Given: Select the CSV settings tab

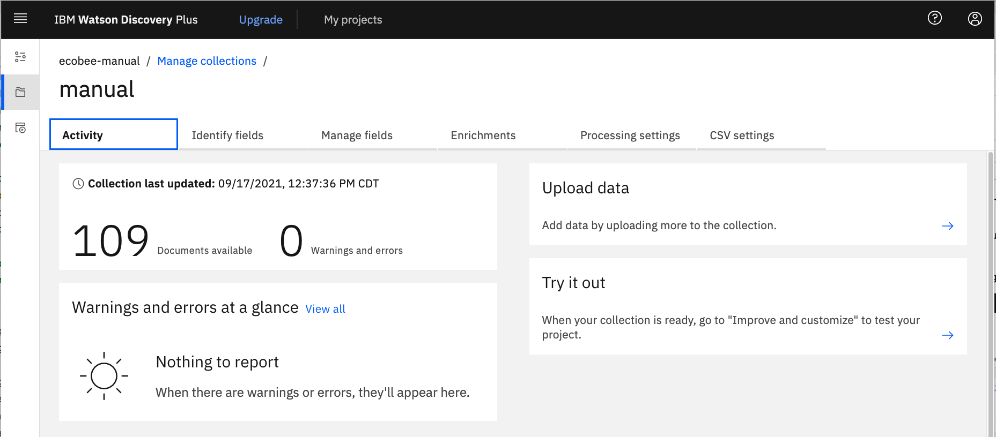Looking at the screenshot, I should pyautogui.click(x=762, y=135).
